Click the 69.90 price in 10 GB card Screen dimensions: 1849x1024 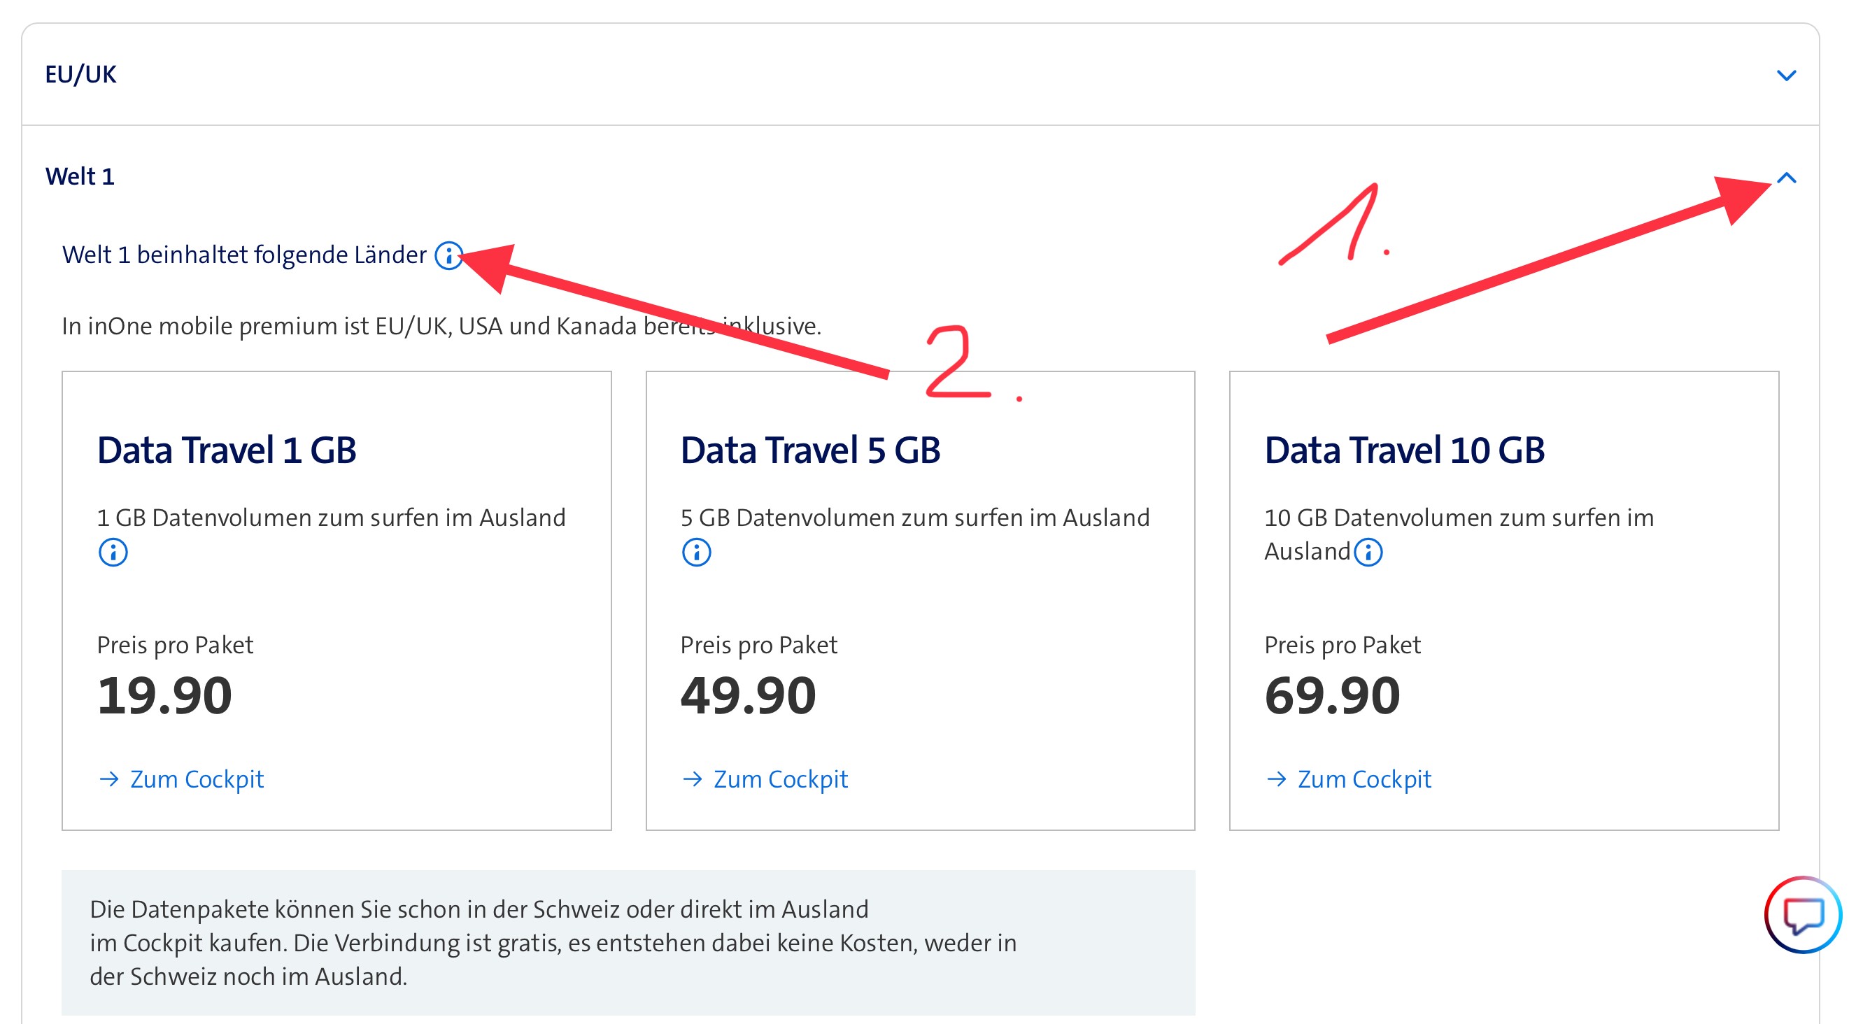(1331, 696)
